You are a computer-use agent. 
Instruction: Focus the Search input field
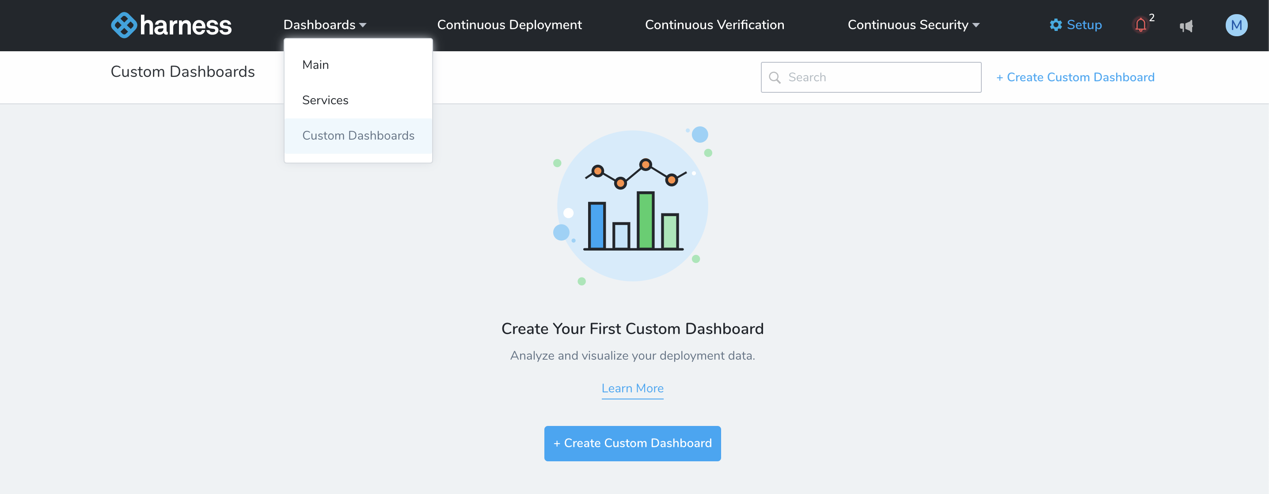point(870,77)
